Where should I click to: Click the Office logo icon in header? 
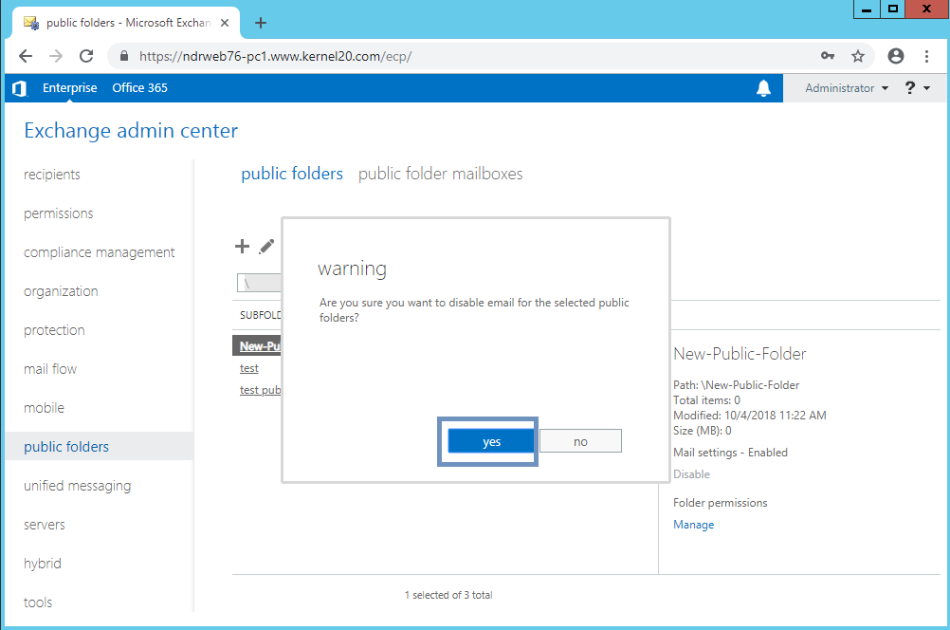19,88
